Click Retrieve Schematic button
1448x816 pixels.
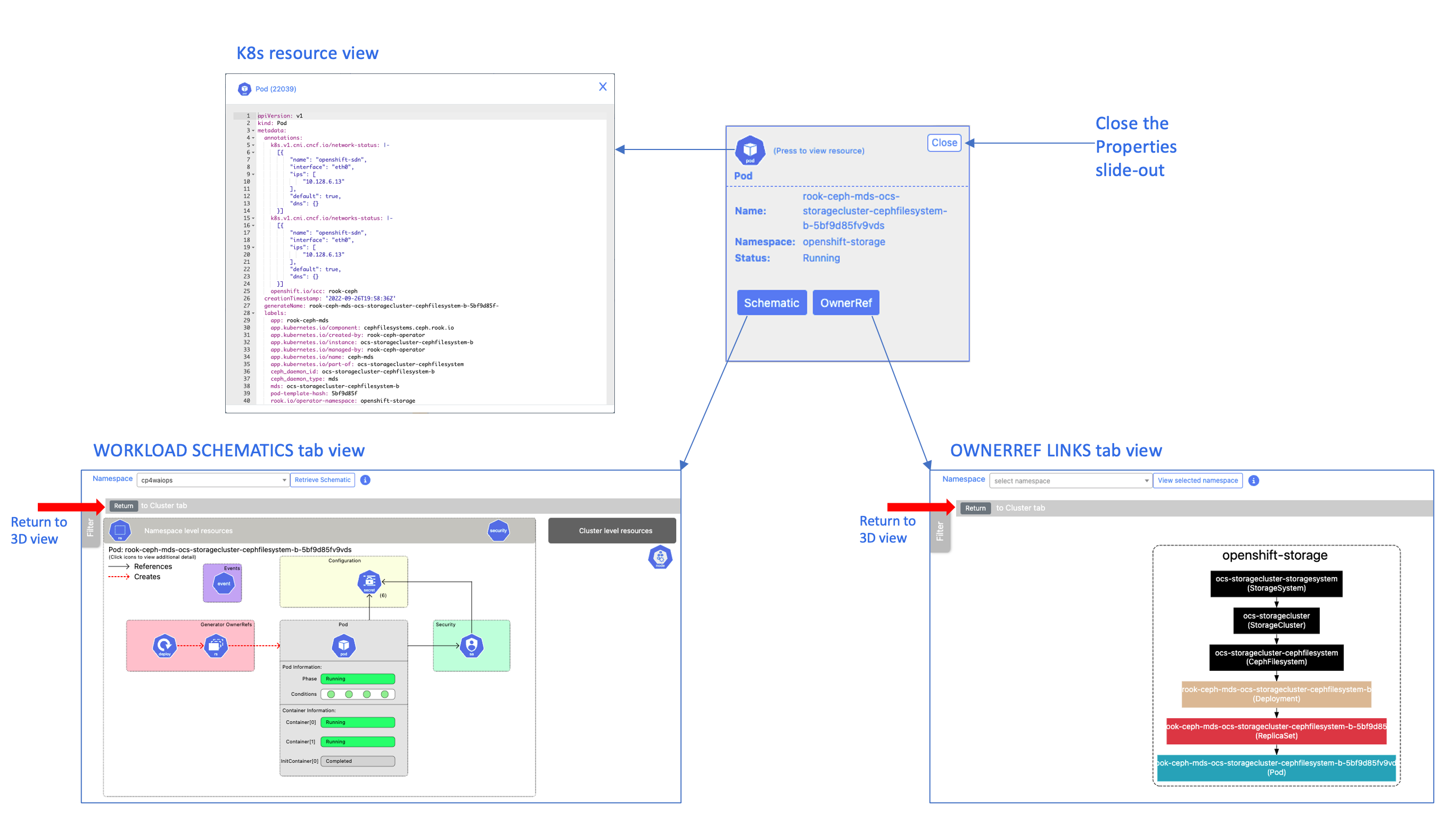pyautogui.click(x=322, y=480)
